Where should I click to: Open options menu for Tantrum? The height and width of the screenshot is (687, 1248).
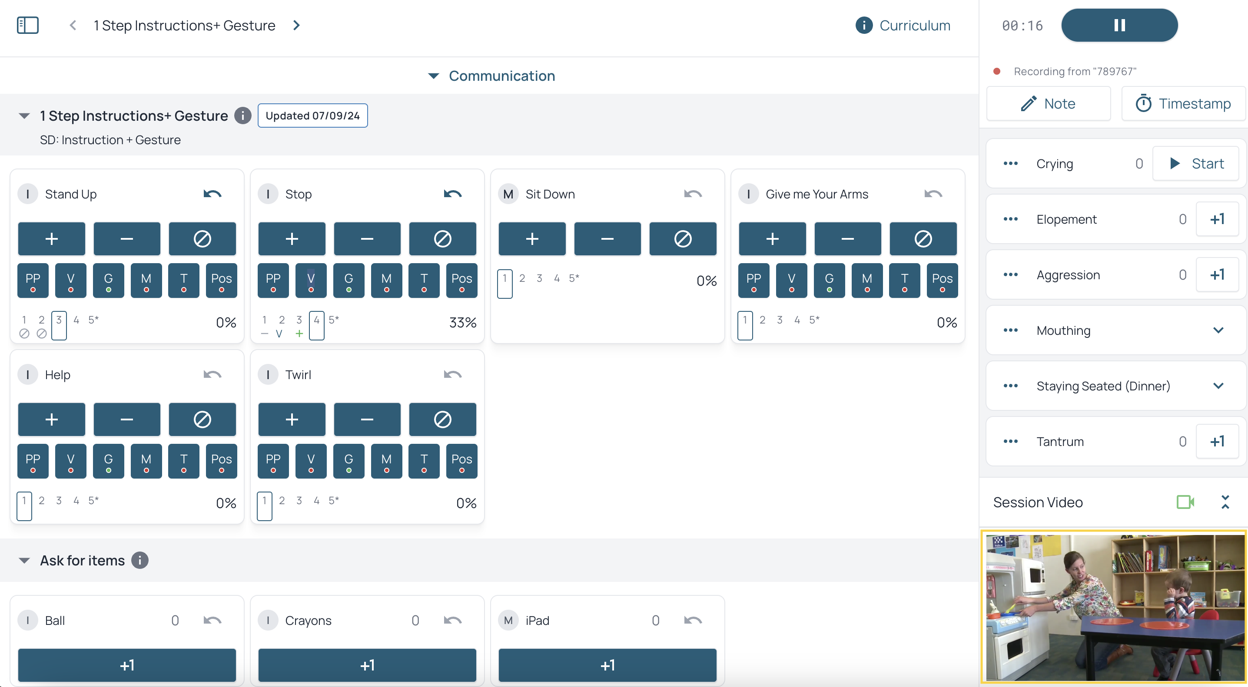[1011, 441]
